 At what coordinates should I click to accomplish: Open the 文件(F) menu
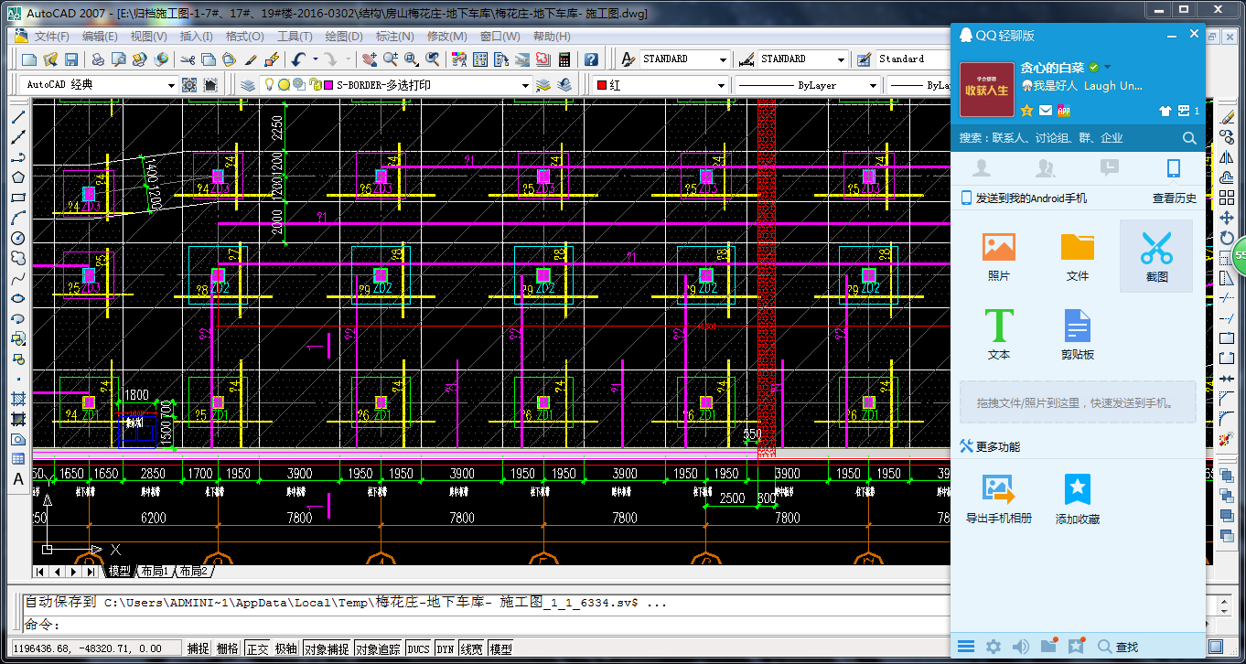pyautogui.click(x=52, y=37)
